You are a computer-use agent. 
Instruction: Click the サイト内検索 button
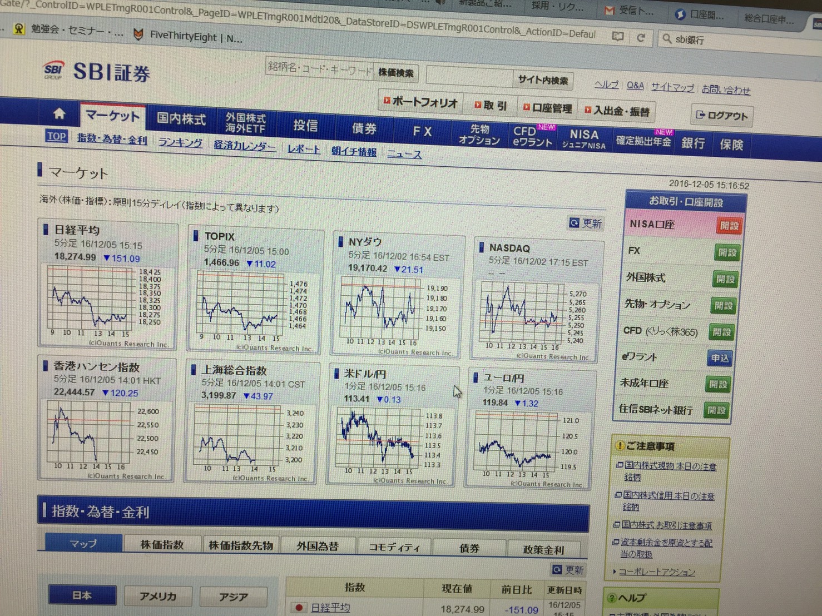point(543,80)
